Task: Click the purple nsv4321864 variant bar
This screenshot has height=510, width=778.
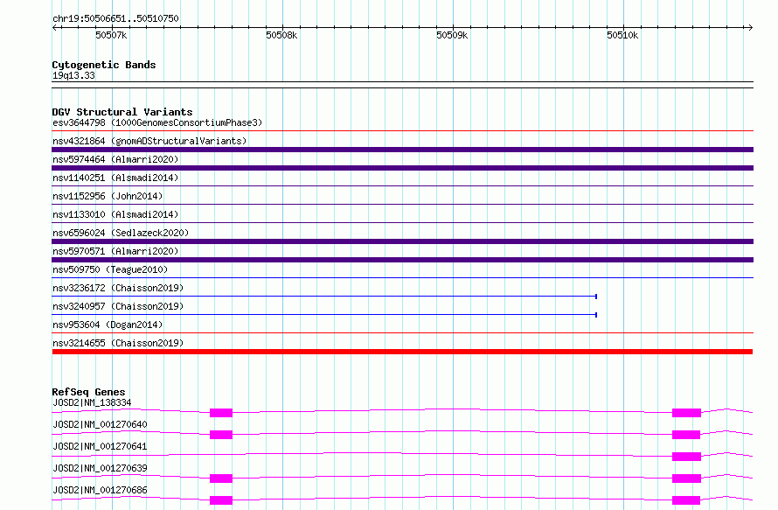Action: click(x=402, y=150)
